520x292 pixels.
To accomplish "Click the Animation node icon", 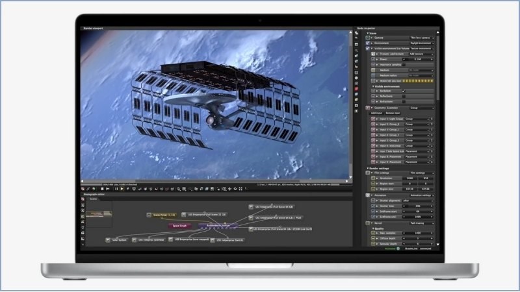I will coord(368,195).
